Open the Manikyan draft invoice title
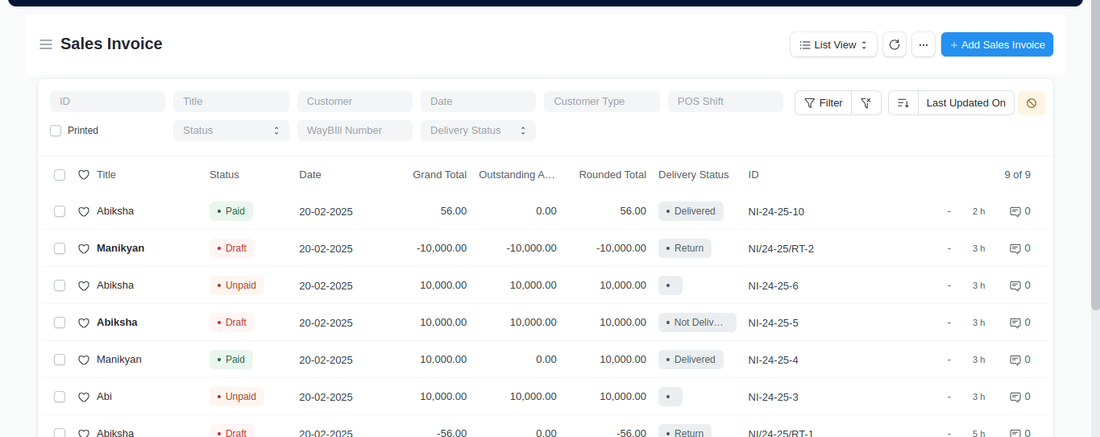This screenshot has width=1100, height=437. pos(121,248)
